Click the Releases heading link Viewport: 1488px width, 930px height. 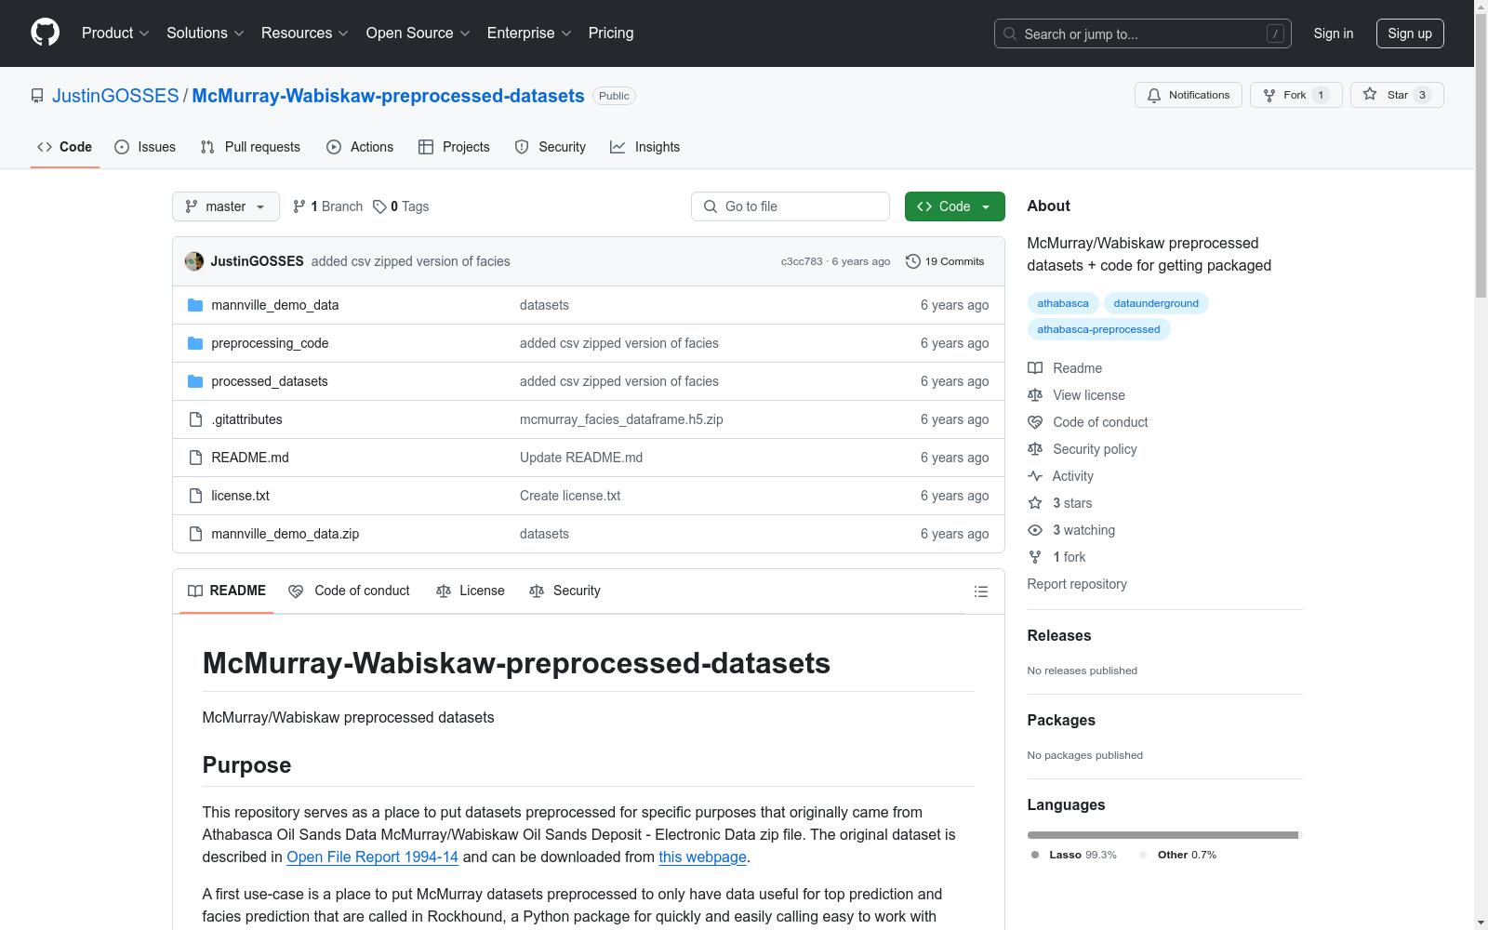[x=1059, y=636]
